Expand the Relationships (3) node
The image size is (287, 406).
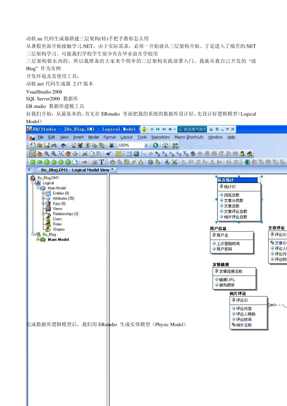(x=43, y=214)
